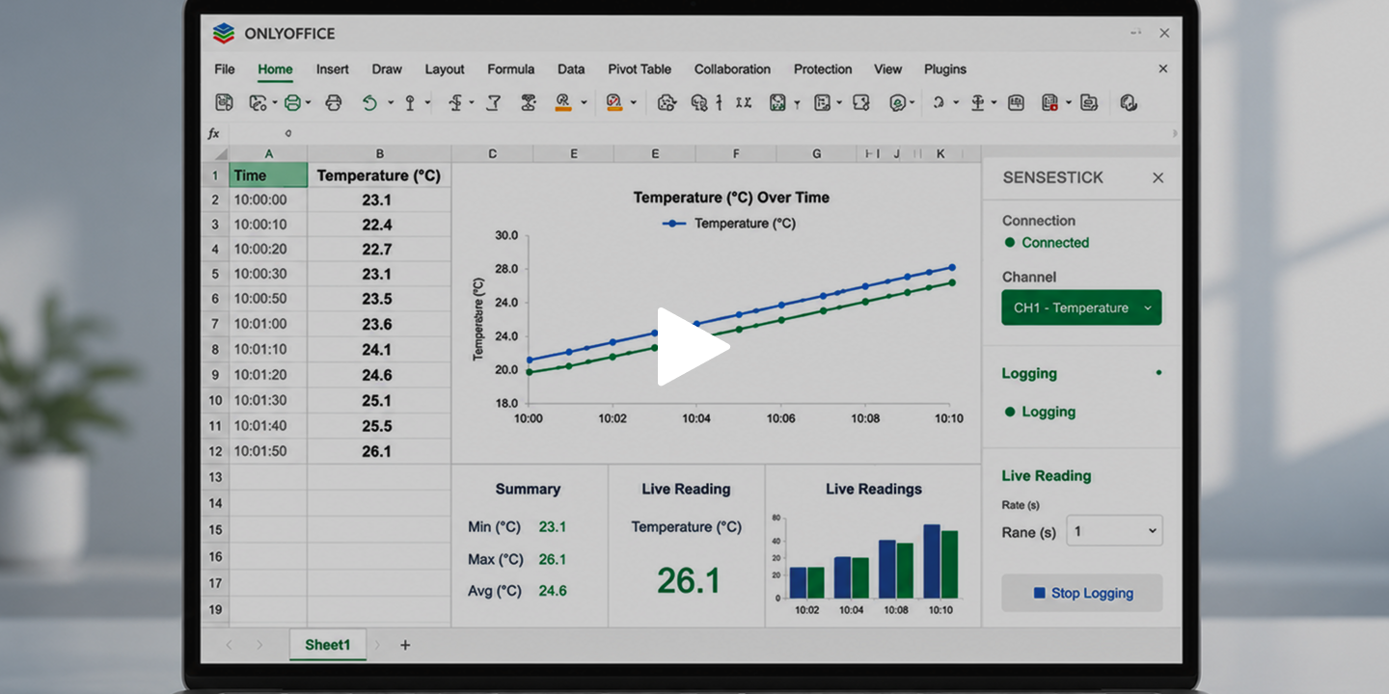This screenshot has height=694, width=1389.
Task: Open the Rate (s) dropdown showing 1
Action: click(1114, 531)
